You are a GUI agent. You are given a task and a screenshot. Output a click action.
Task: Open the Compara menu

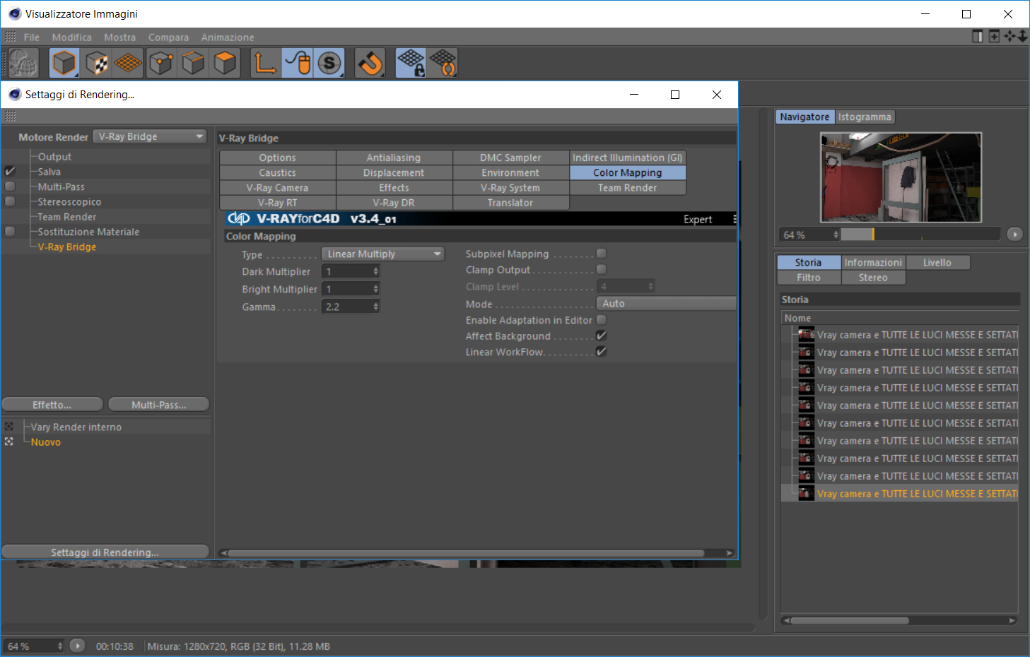tap(168, 37)
